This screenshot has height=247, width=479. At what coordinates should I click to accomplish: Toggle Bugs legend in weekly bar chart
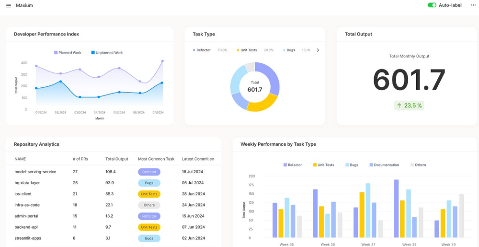[352, 165]
